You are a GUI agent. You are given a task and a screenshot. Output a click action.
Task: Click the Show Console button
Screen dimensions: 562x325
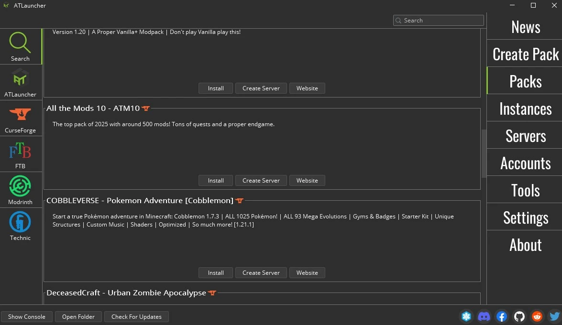pos(26,317)
